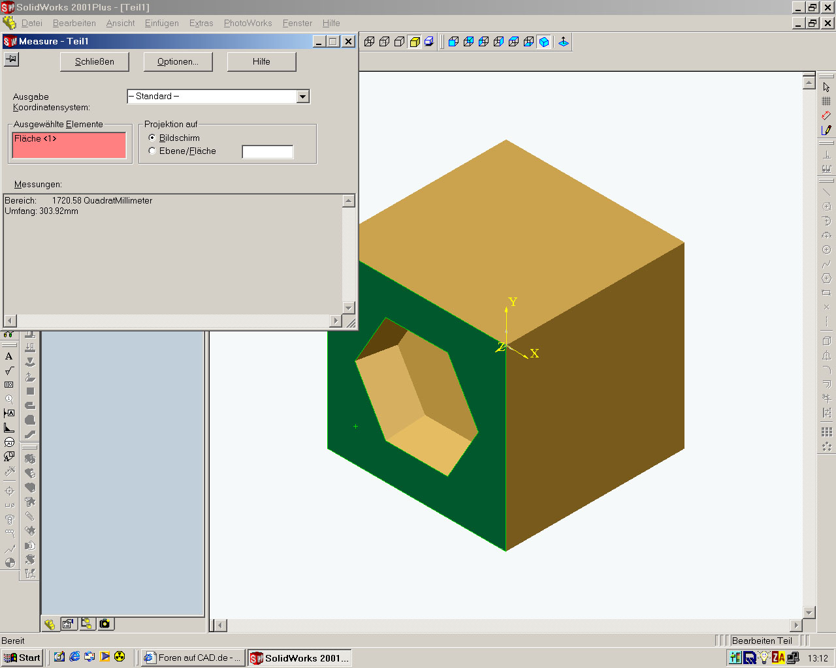The width and height of the screenshot is (836, 668).
Task: Toggle the shadows display icon
Action: pyautogui.click(x=429, y=42)
